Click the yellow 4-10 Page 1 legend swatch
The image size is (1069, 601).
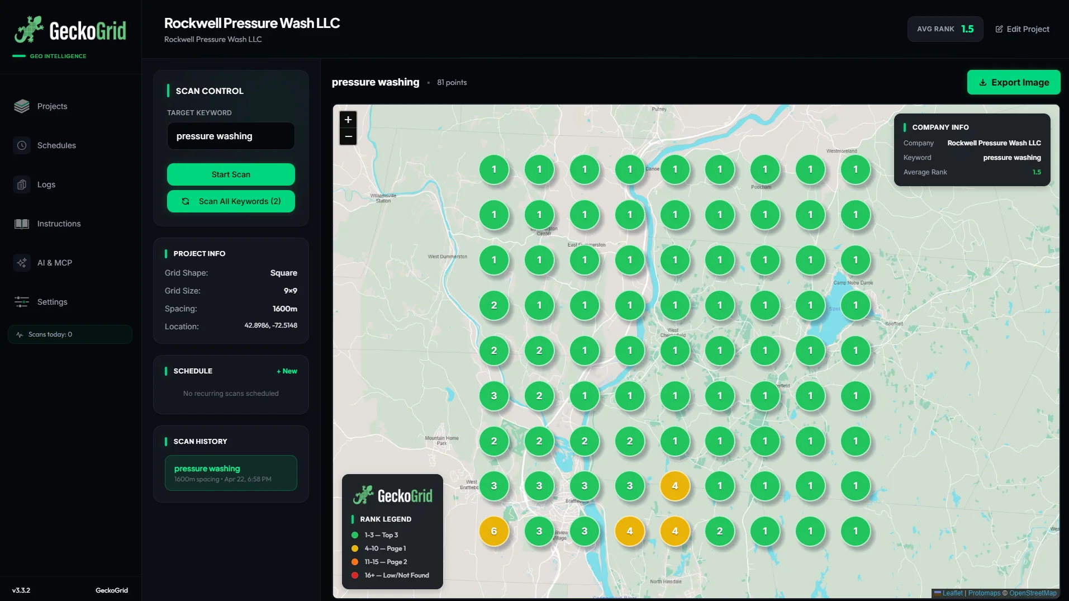pos(355,548)
